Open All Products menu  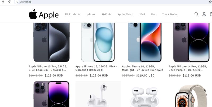tap(72, 14)
